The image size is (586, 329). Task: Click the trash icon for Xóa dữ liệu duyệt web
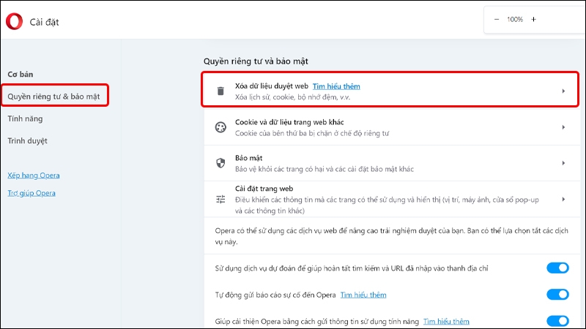pos(220,91)
